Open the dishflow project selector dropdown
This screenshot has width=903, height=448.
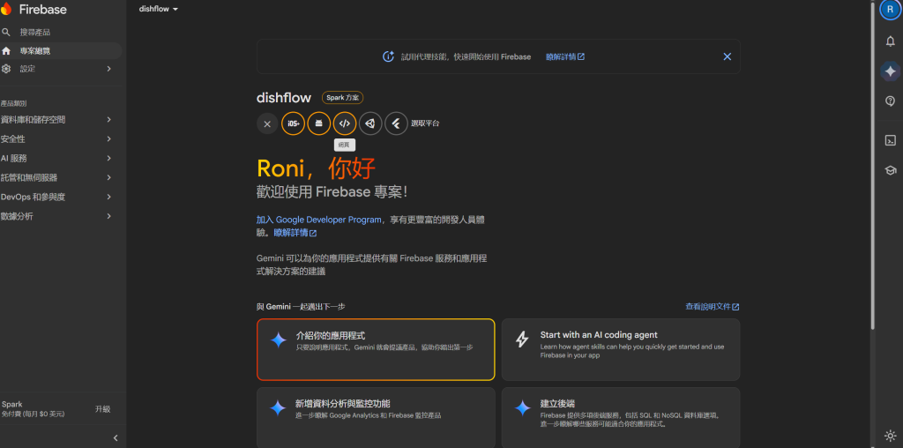159,9
